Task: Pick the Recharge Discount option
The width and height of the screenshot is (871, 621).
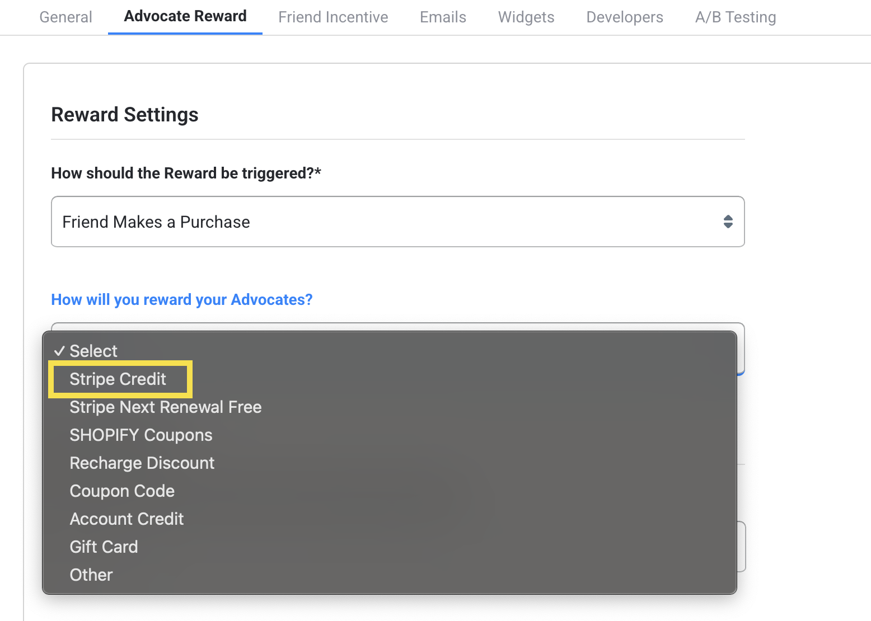Action: (389, 463)
